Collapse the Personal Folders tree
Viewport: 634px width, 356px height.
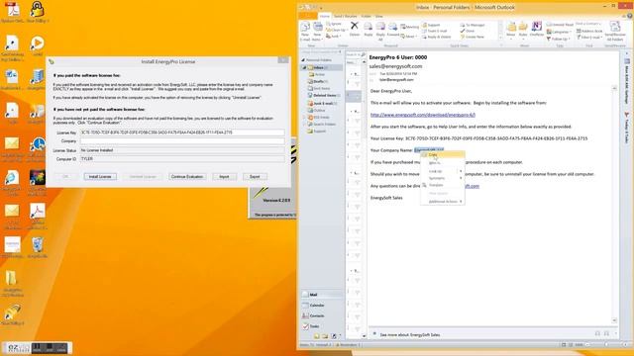point(303,59)
